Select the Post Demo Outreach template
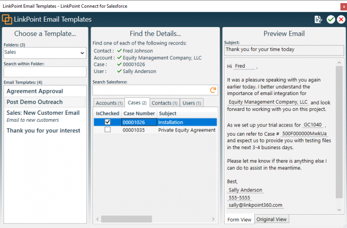 coord(45,102)
